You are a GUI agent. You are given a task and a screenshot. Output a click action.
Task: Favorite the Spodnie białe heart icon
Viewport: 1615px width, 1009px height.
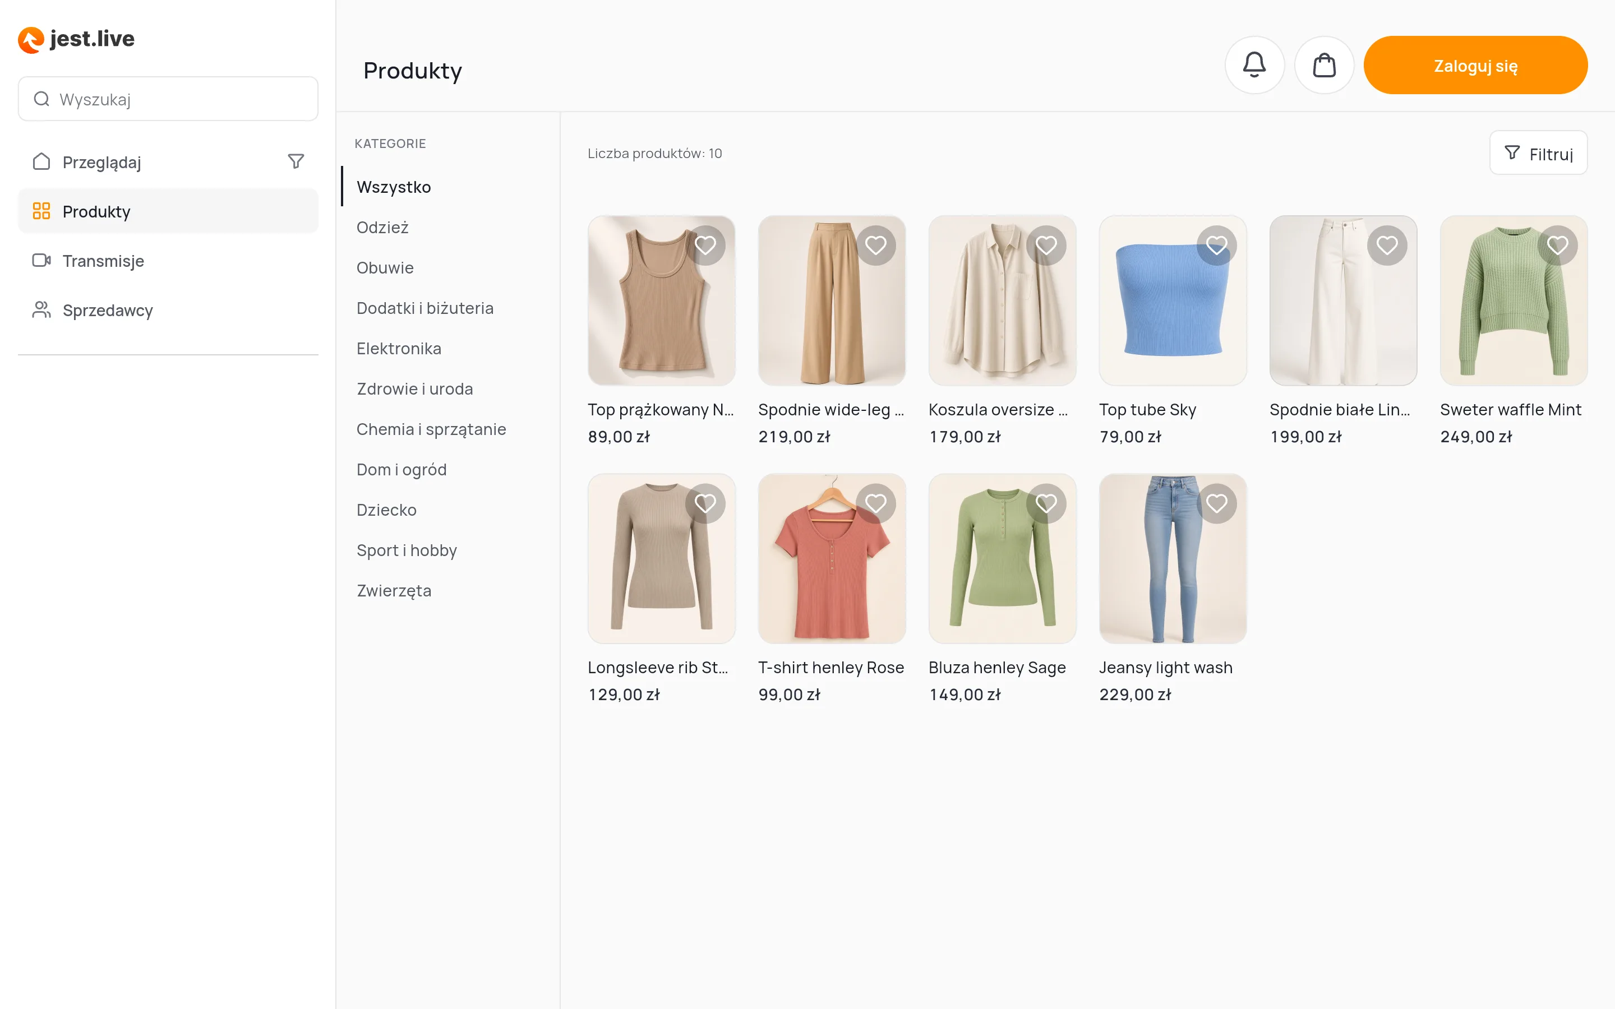pyautogui.click(x=1387, y=246)
